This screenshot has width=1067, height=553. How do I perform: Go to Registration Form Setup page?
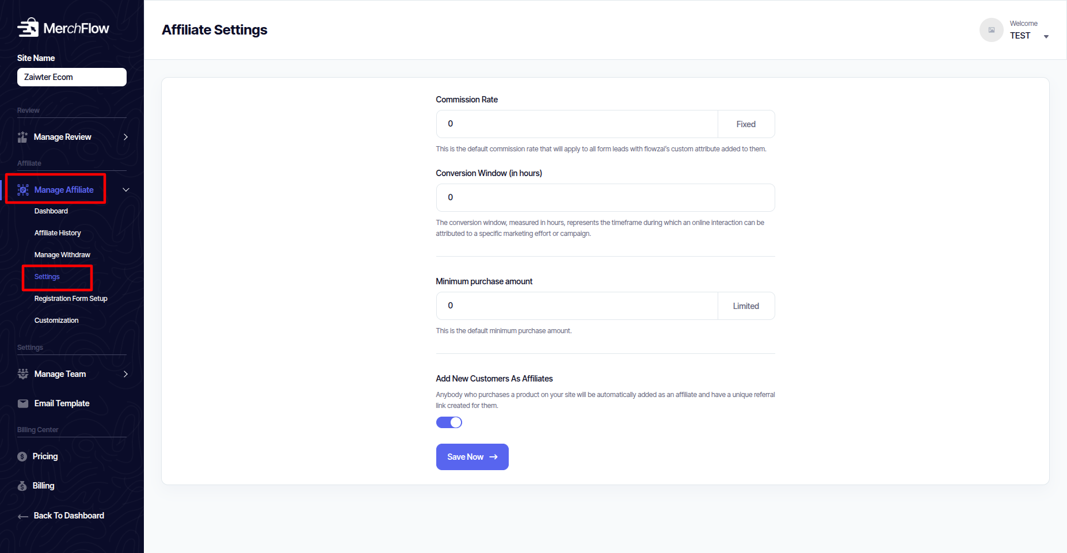click(71, 299)
